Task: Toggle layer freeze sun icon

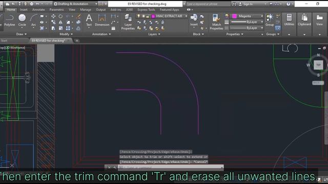Action: (143, 16)
